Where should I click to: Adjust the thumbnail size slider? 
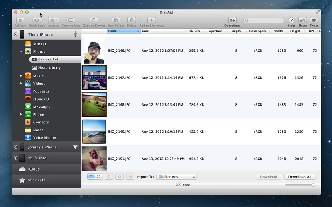click(313, 185)
